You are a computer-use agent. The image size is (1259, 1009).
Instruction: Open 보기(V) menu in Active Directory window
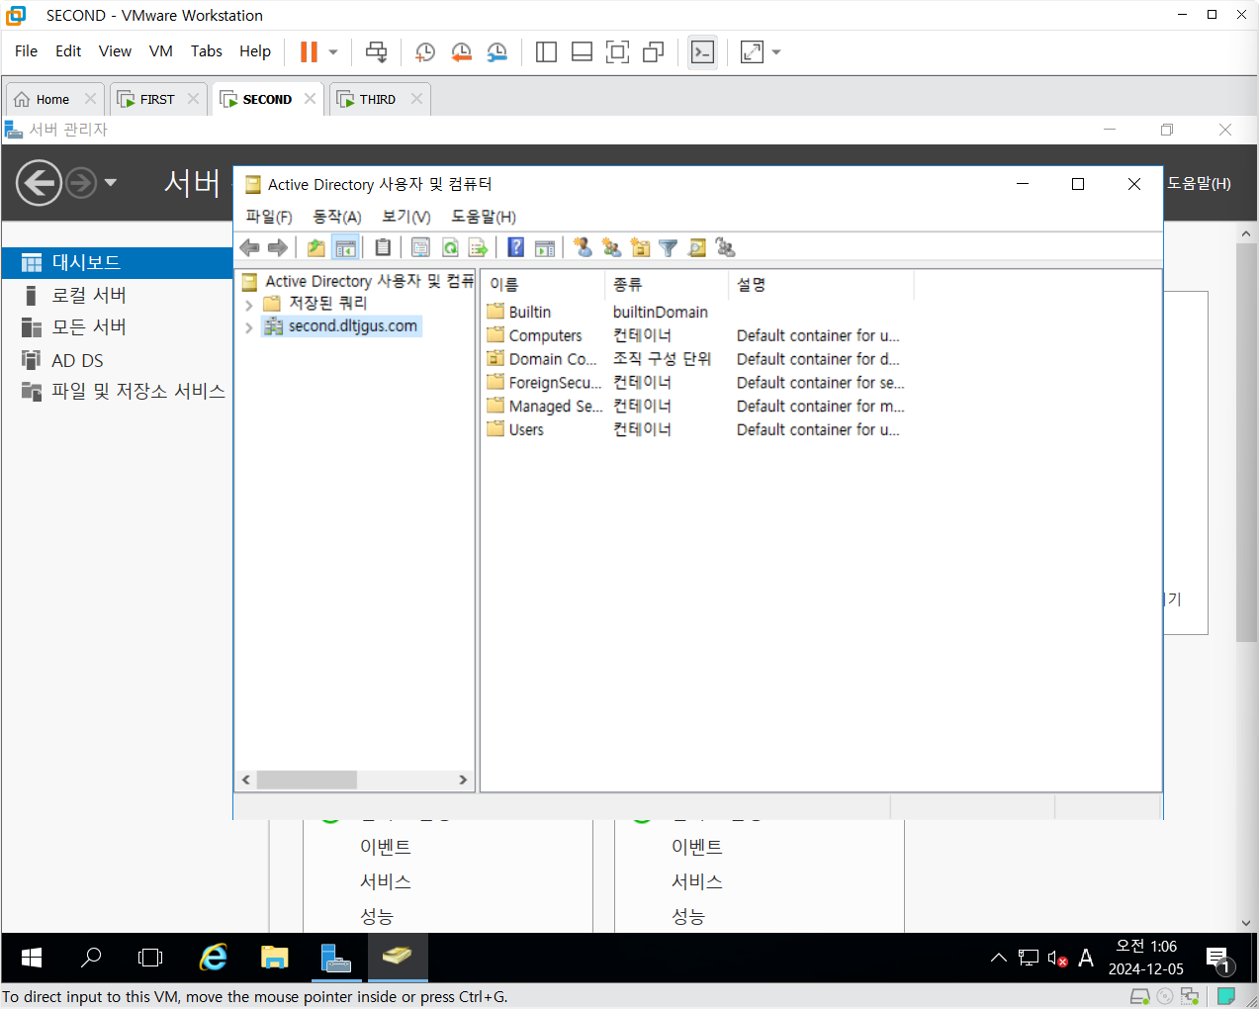(406, 217)
